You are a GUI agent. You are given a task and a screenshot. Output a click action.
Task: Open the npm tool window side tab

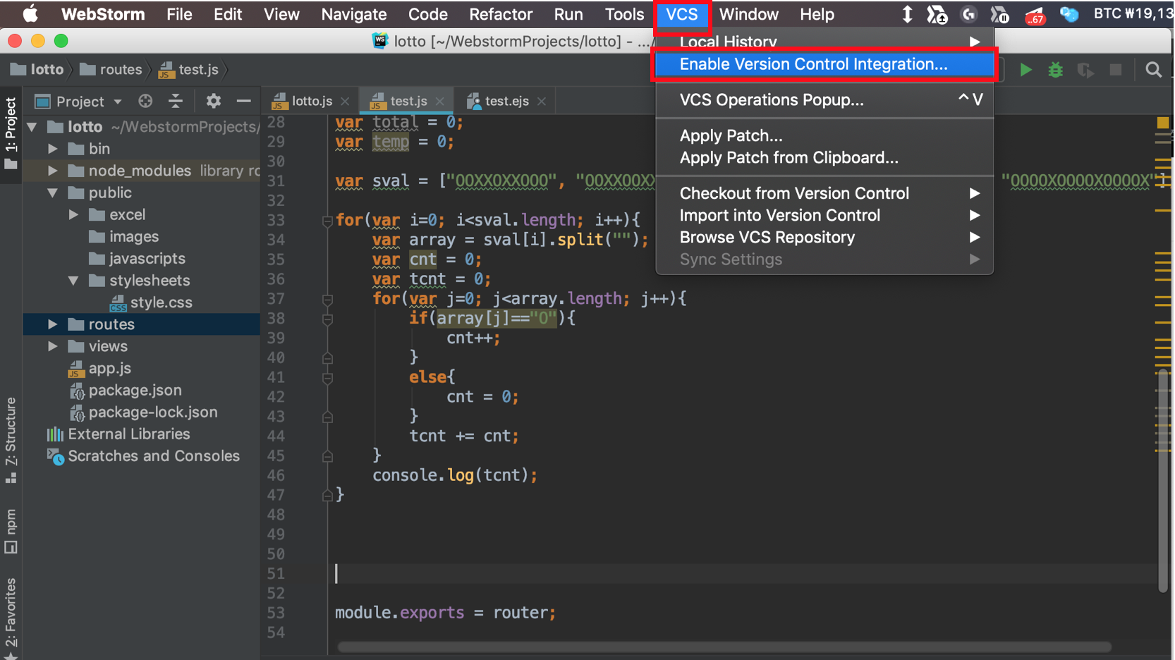pyautogui.click(x=11, y=531)
